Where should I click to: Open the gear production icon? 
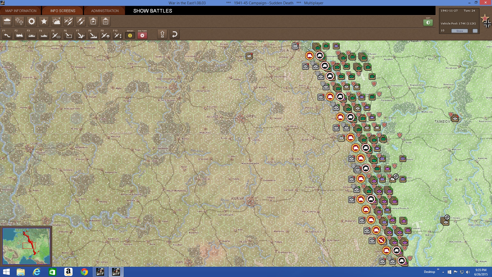pyautogui.click(x=32, y=21)
